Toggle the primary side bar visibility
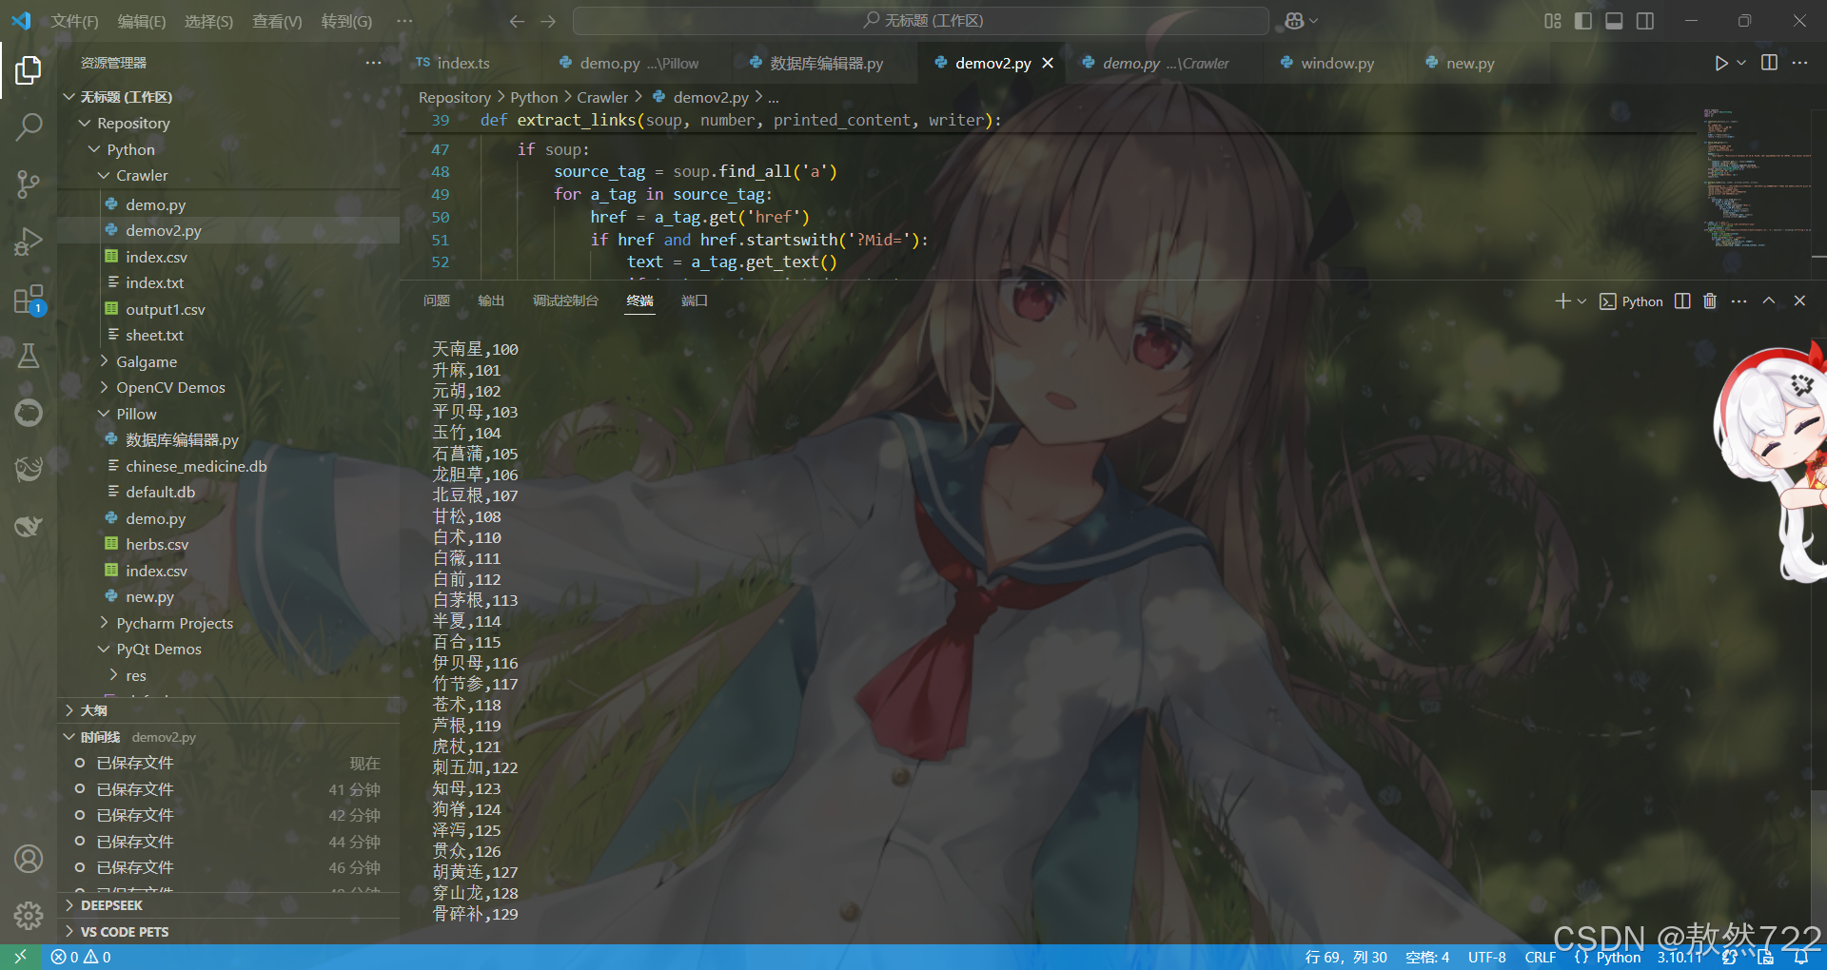Viewport: 1827px width, 970px height. pos(1582,21)
